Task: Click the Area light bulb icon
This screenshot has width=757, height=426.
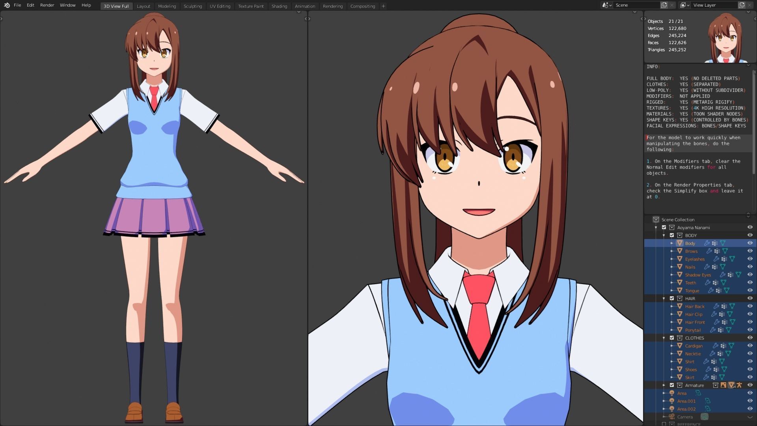Action: (672, 393)
